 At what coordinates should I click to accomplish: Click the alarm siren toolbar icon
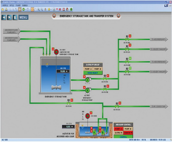tap(67, 10)
